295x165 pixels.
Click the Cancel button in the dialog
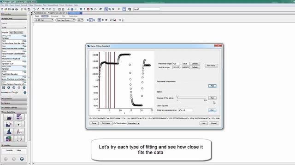(x=214, y=123)
